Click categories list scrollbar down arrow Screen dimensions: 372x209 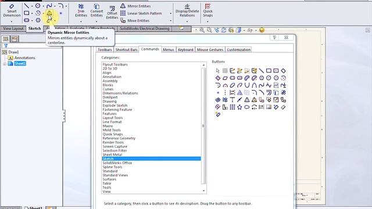(203, 191)
